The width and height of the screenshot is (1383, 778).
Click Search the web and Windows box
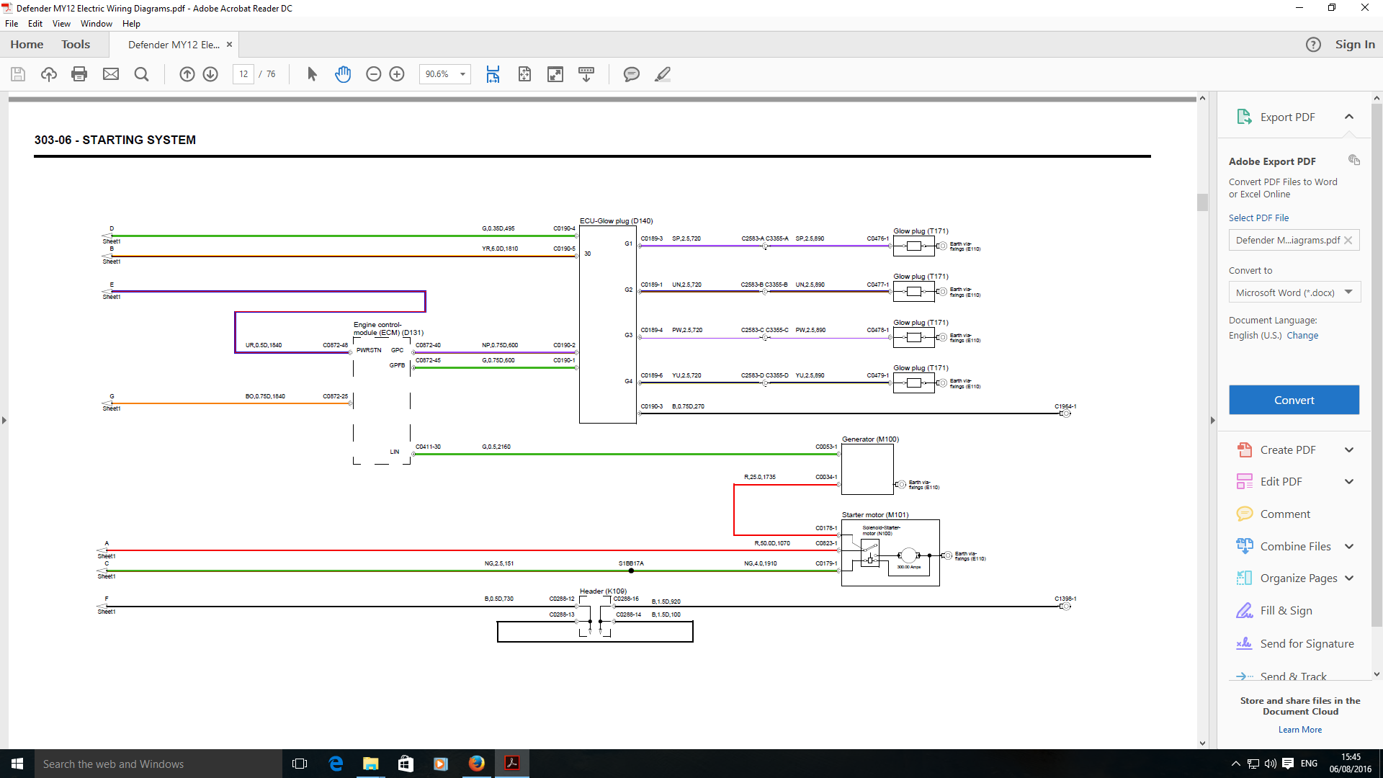158,764
